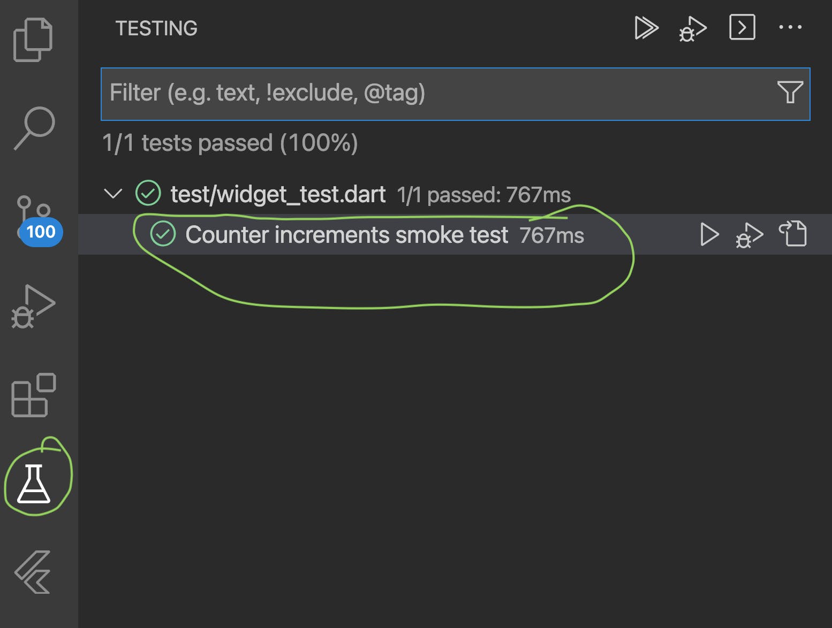Open the Extensions view

coord(33,395)
